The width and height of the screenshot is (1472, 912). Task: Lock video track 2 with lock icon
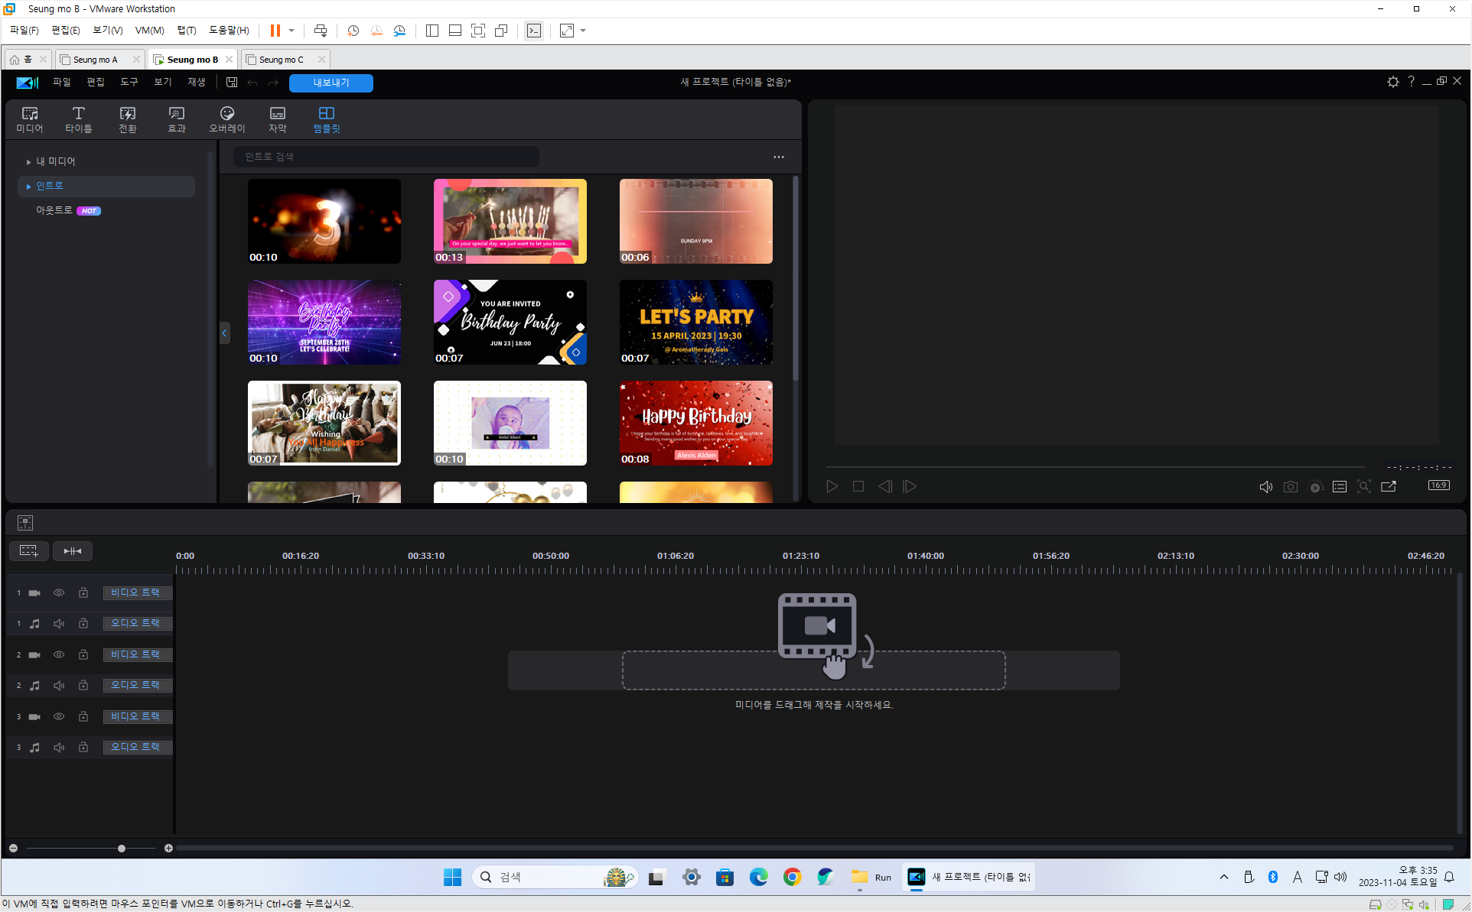[83, 654]
